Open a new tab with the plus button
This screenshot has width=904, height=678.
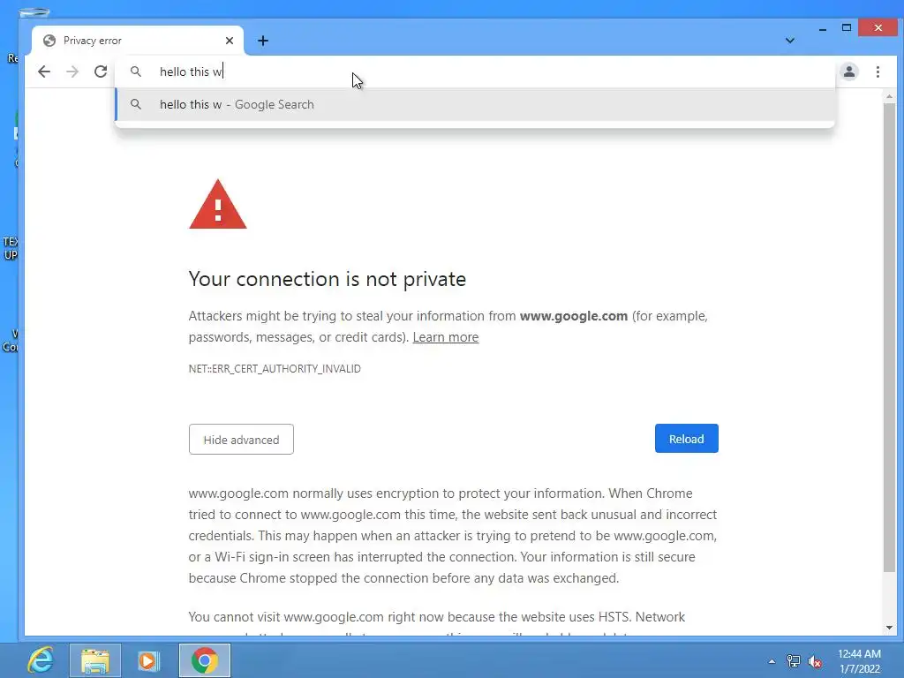coord(263,41)
